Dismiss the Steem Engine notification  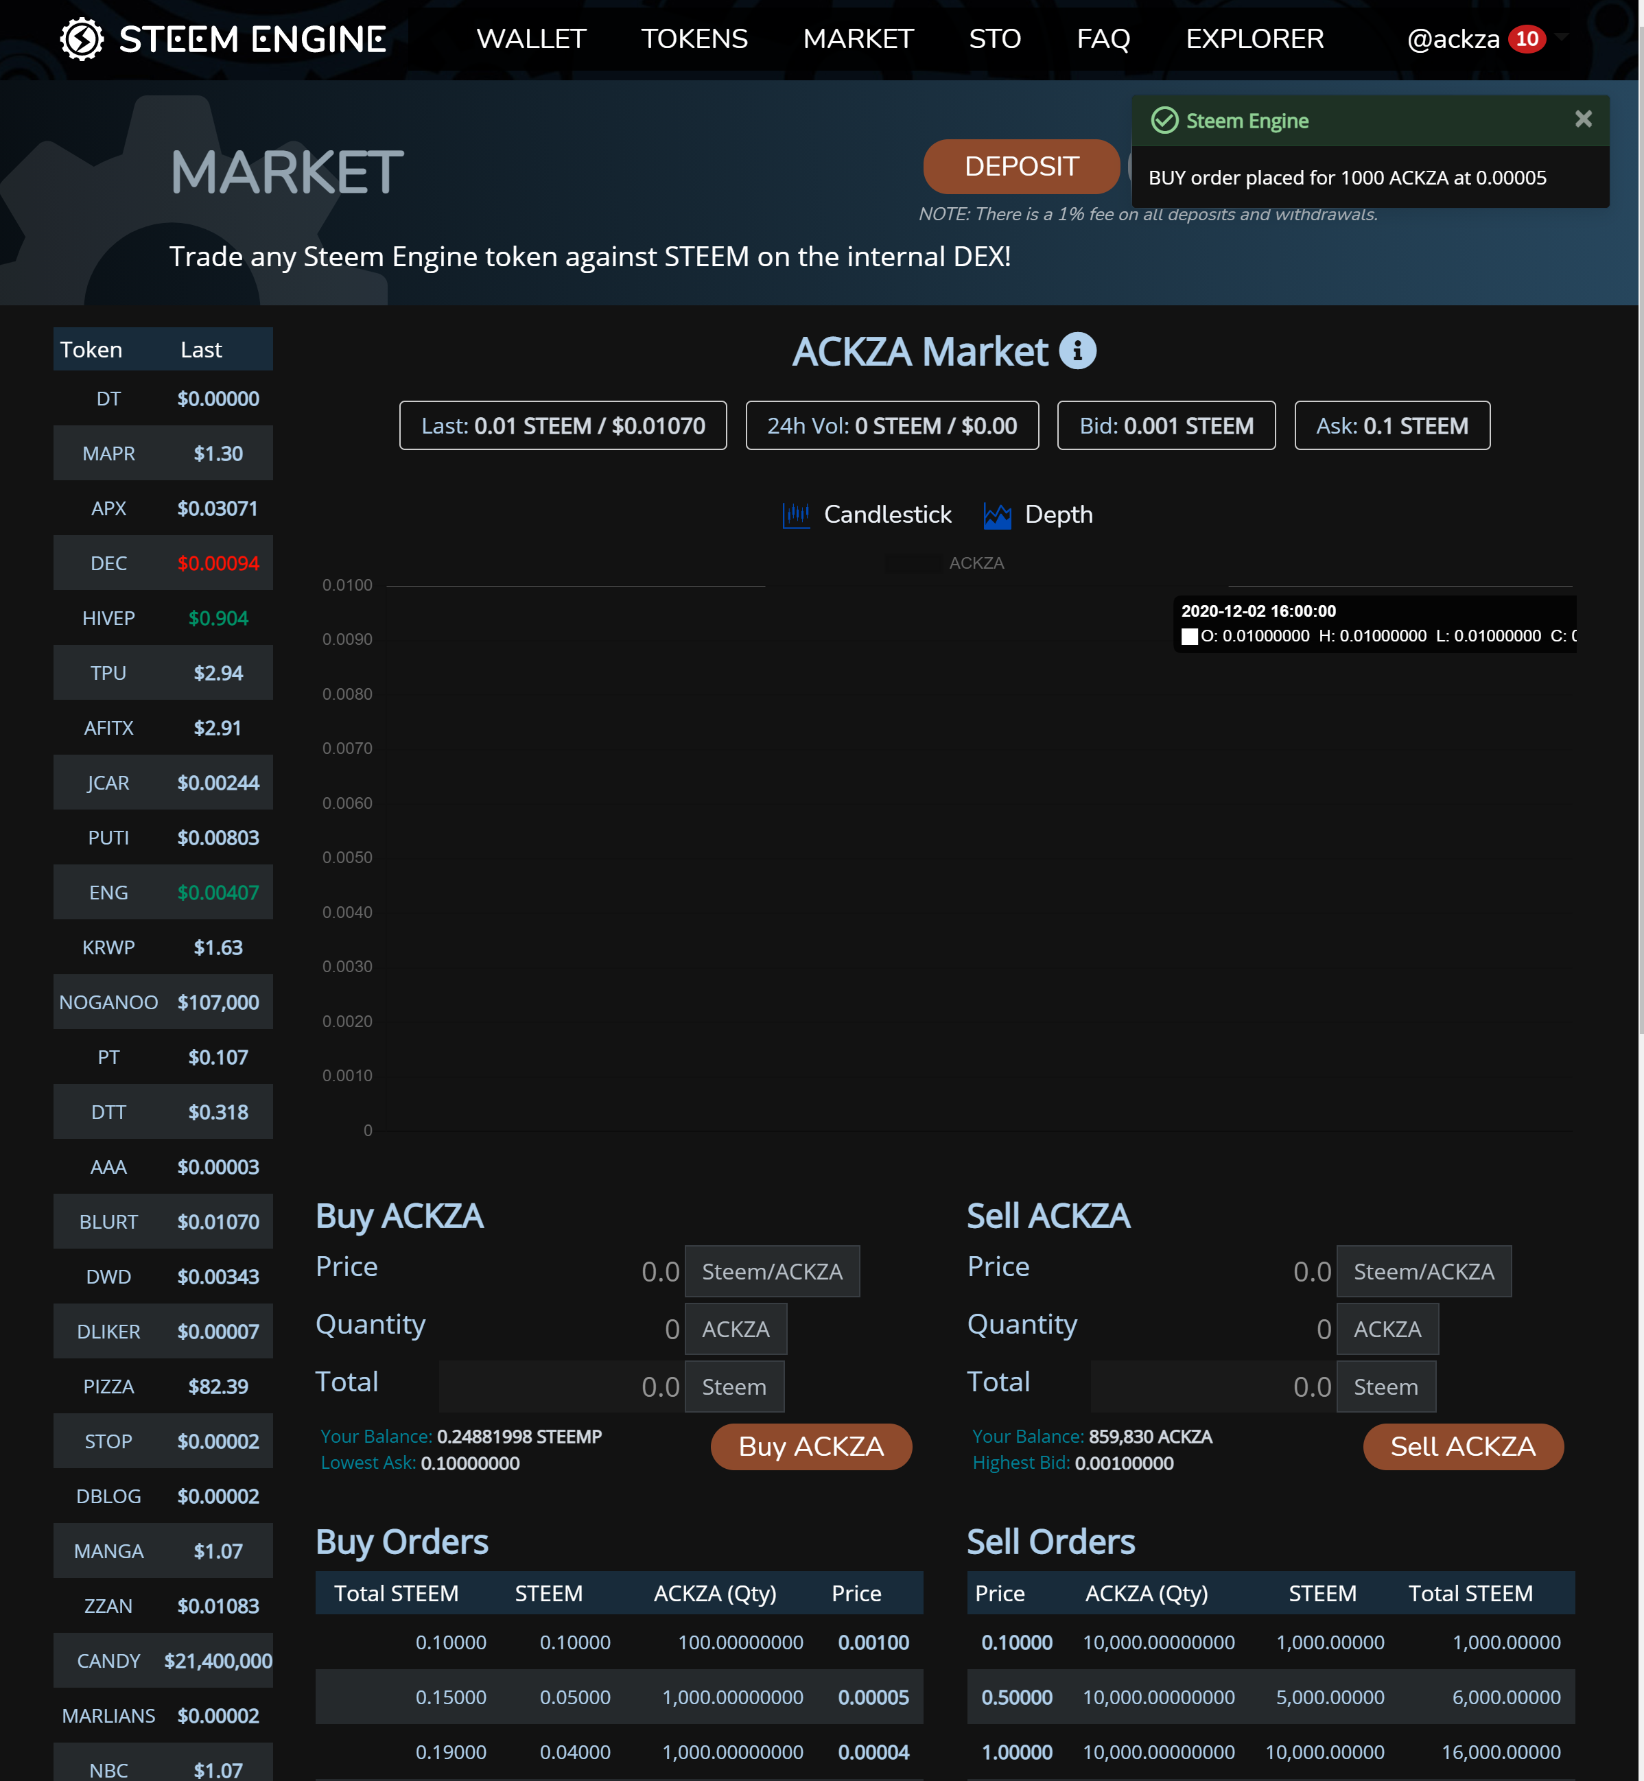pyautogui.click(x=1583, y=119)
